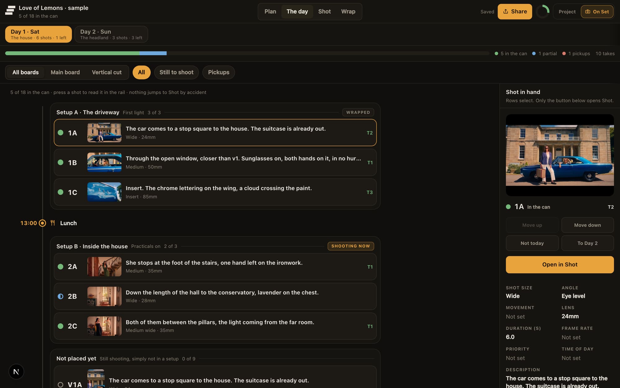Click the SHOOTING NOW badge on Setup B
Screen dimensions: 620x388
(351, 246)
